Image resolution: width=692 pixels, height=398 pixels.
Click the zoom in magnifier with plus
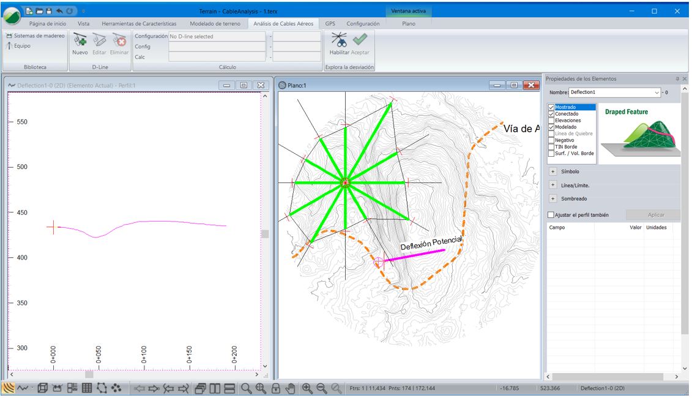click(306, 388)
